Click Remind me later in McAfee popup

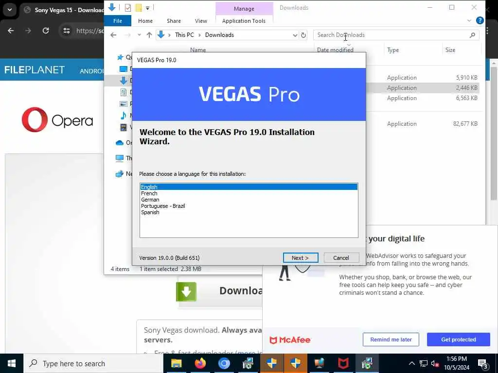pyautogui.click(x=391, y=339)
